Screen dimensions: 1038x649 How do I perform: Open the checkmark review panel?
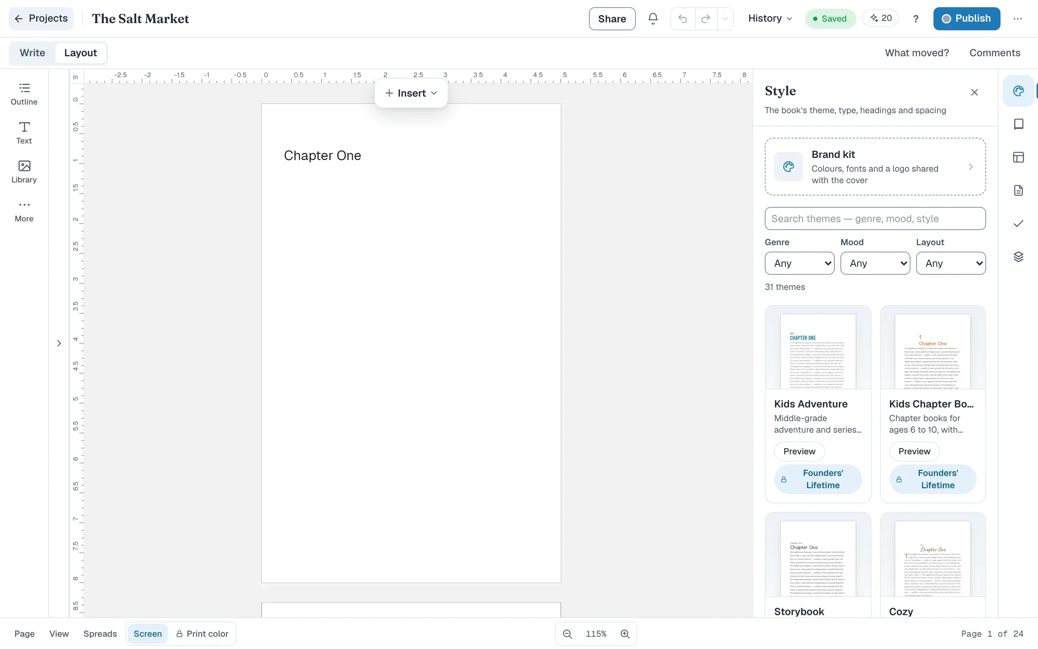pos(1018,224)
